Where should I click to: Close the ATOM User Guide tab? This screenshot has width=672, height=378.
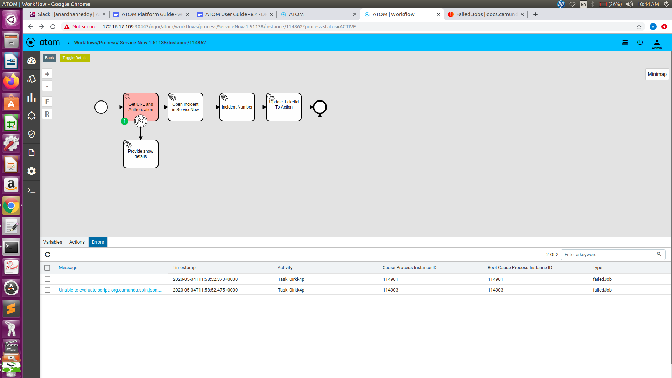[271, 14]
